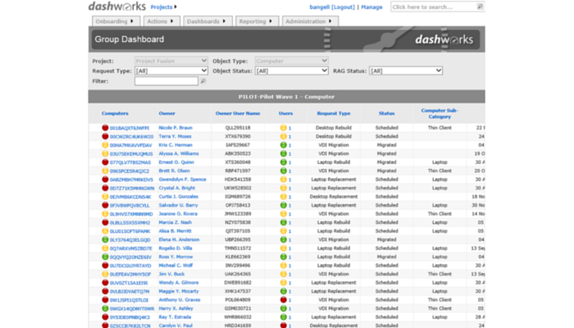Click amber status icon for 0UEFEAV2MHYSOF
Screen dimensions: 574x328
(105, 274)
